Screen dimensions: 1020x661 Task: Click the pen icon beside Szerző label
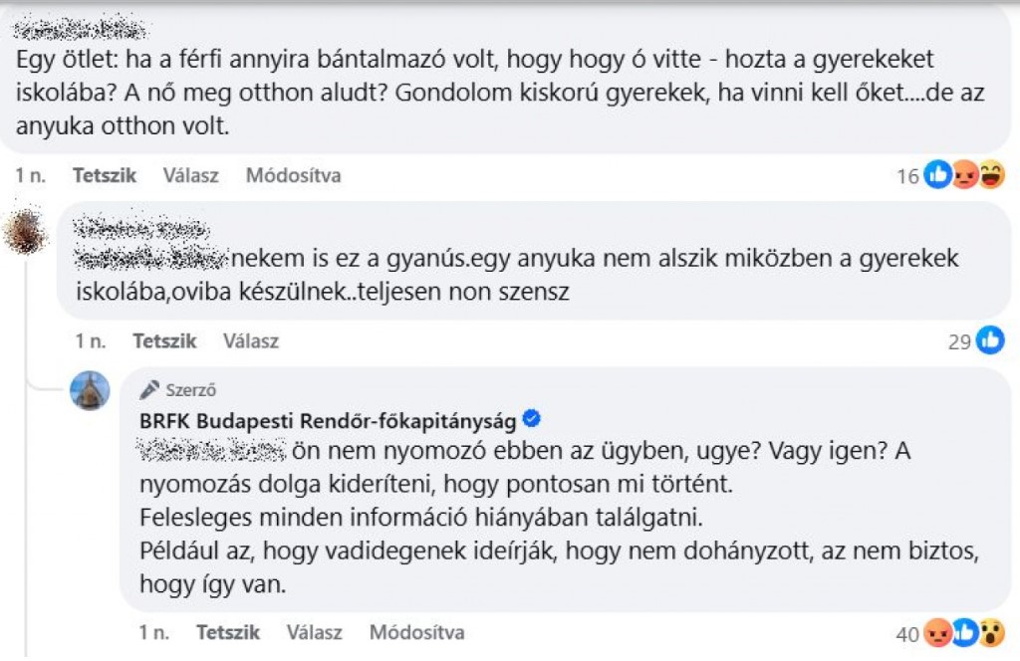[149, 389]
